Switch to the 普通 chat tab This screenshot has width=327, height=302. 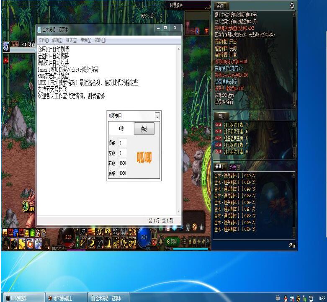coord(220,167)
